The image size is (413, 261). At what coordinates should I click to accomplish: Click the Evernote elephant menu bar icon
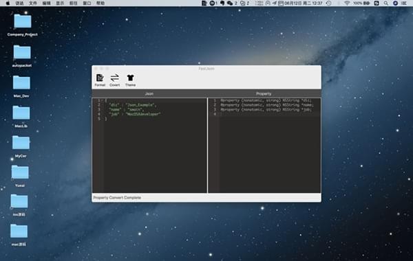click(222, 3)
